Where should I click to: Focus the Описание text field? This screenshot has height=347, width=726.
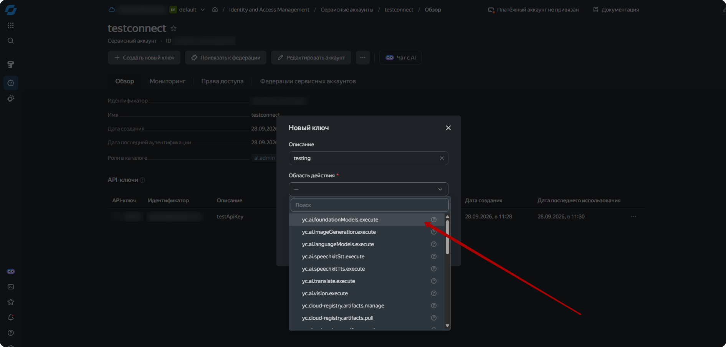(369, 158)
